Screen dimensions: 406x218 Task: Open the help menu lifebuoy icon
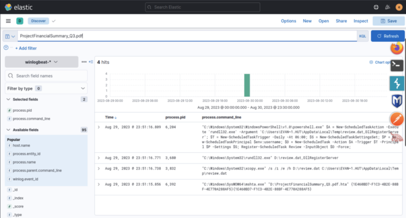(376, 7)
